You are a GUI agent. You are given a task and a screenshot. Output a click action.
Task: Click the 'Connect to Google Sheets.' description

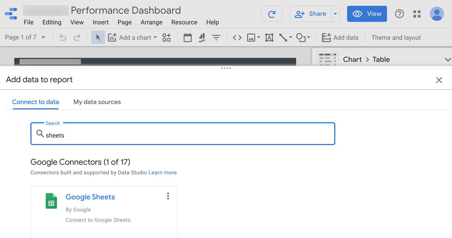[99, 220]
